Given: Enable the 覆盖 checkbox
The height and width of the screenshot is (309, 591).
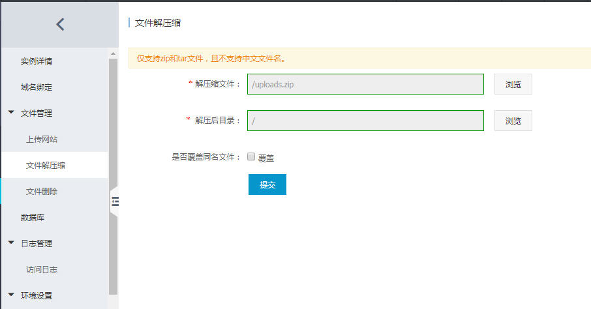Looking at the screenshot, I should pyautogui.click(x=251, y=156).
